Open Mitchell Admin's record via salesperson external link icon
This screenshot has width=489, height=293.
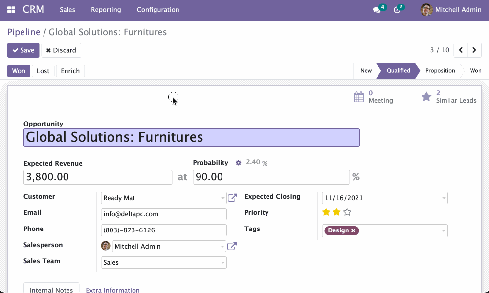click(231, 246)
